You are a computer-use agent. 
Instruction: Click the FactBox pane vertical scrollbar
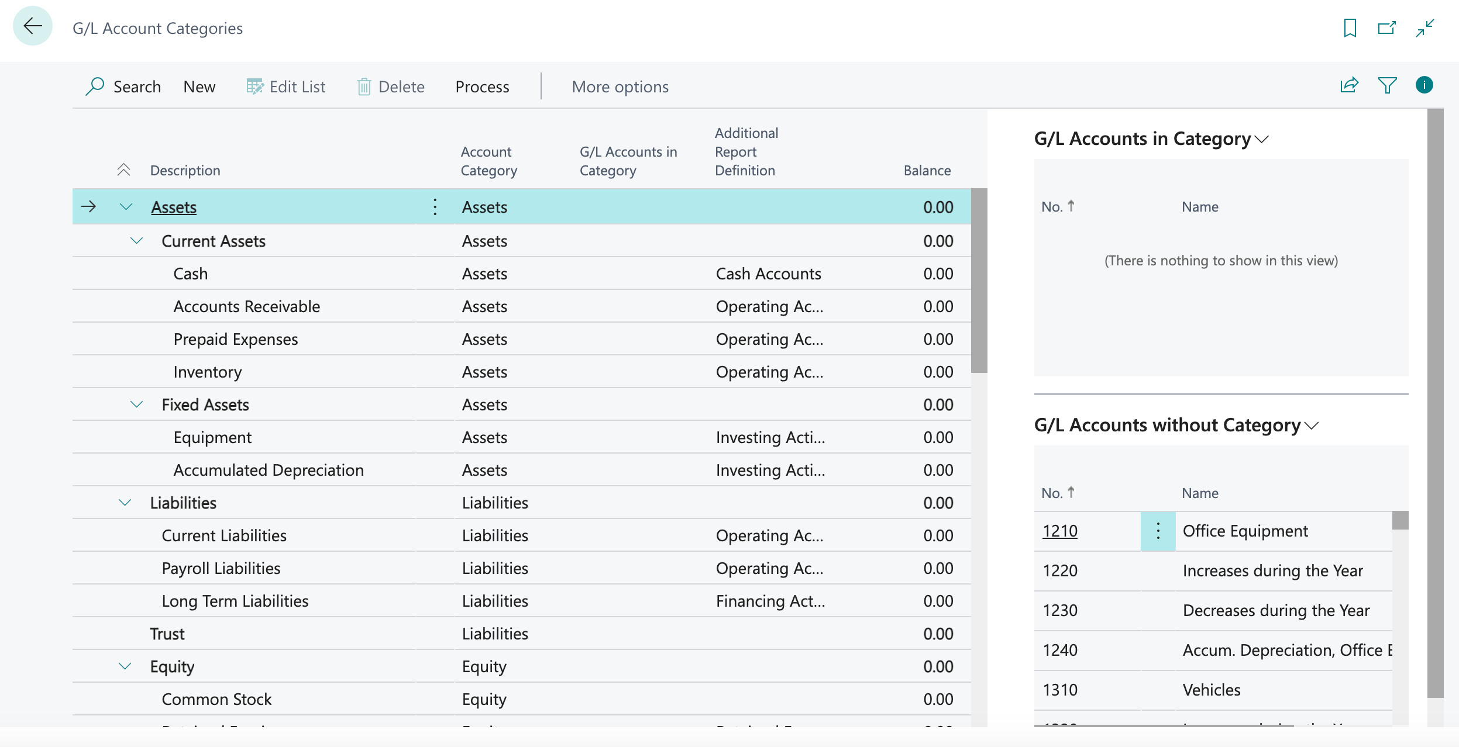point(1436,403)
